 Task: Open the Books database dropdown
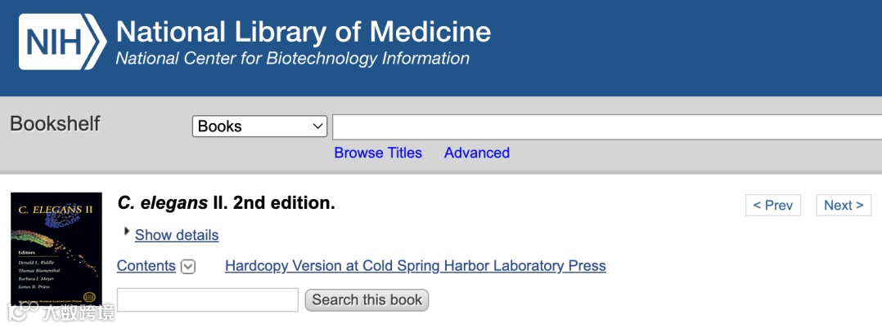click(260, 126)
